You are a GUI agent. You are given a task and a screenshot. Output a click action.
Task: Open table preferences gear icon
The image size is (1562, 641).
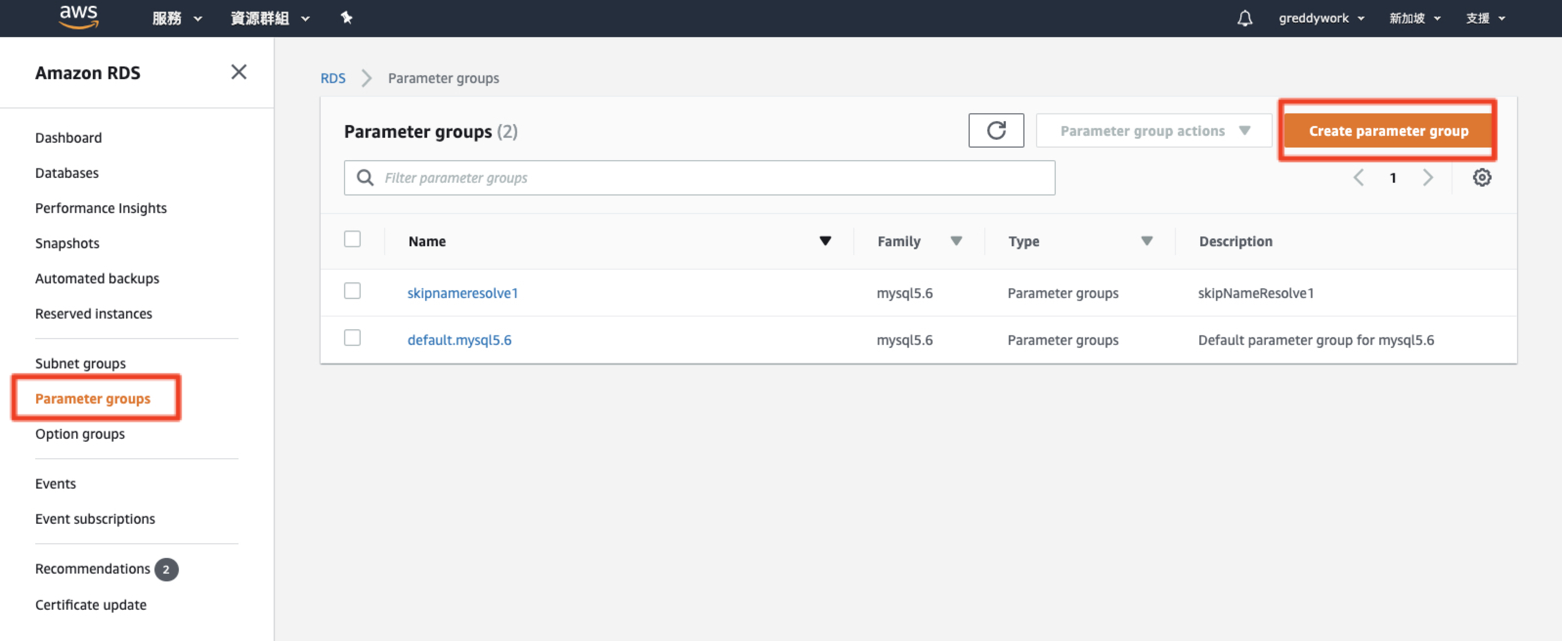1481,178
